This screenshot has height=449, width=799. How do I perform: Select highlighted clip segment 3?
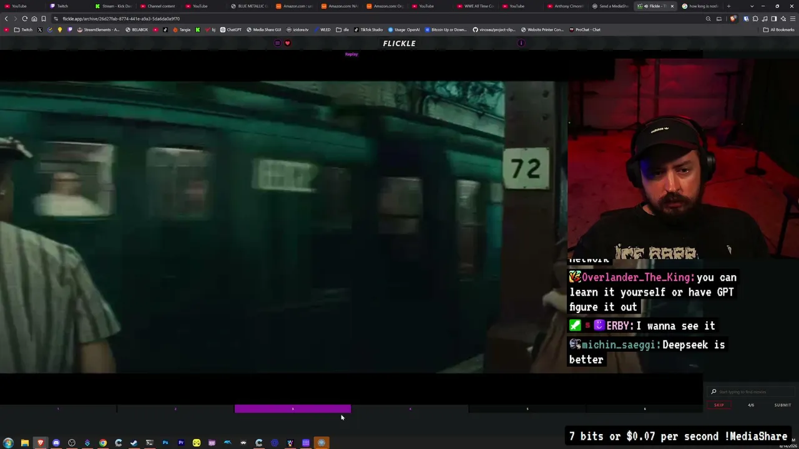tap(293, 409)
